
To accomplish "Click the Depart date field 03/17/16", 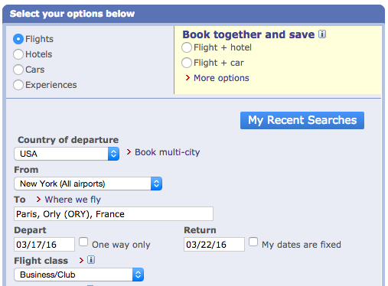I will [44, 245].
